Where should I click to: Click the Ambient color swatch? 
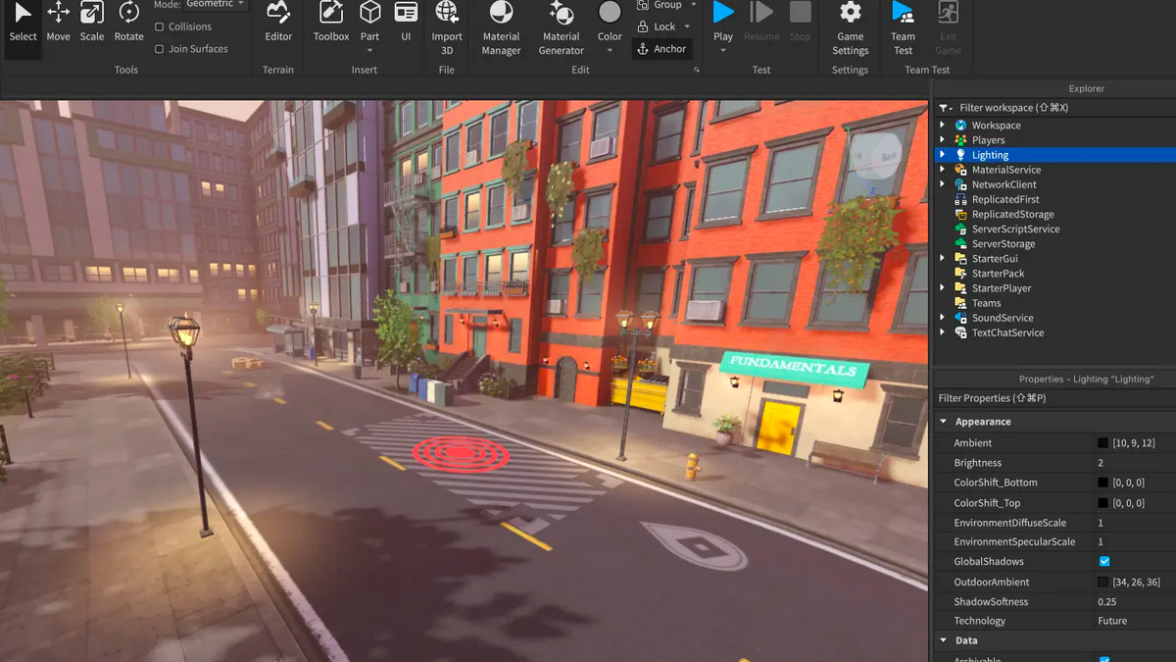(x=1103, y=443)
